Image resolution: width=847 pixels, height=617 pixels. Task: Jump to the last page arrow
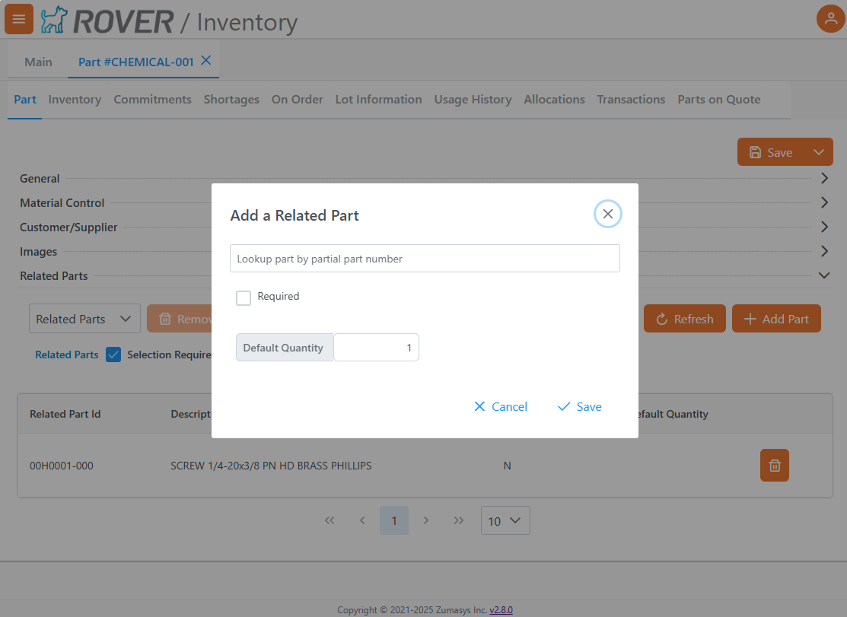(x=458, y=520)
